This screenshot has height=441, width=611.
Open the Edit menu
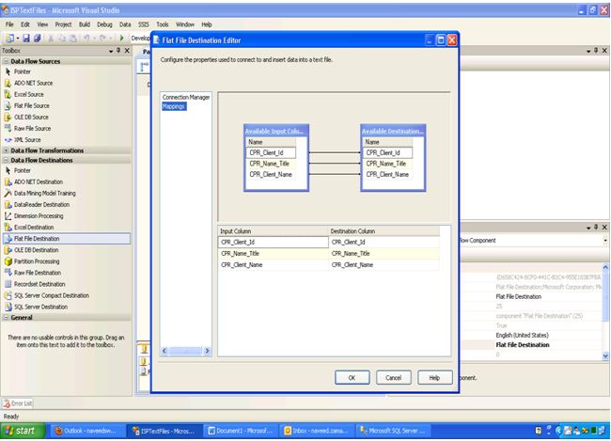point(25,24)
